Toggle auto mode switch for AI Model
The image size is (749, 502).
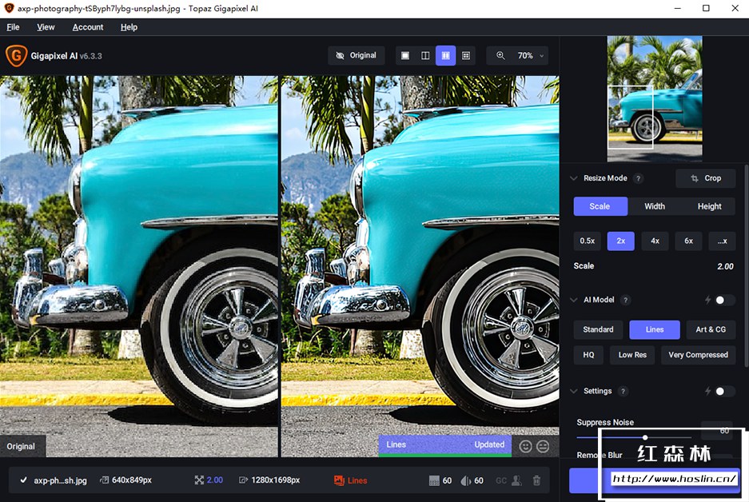point(724,300)
